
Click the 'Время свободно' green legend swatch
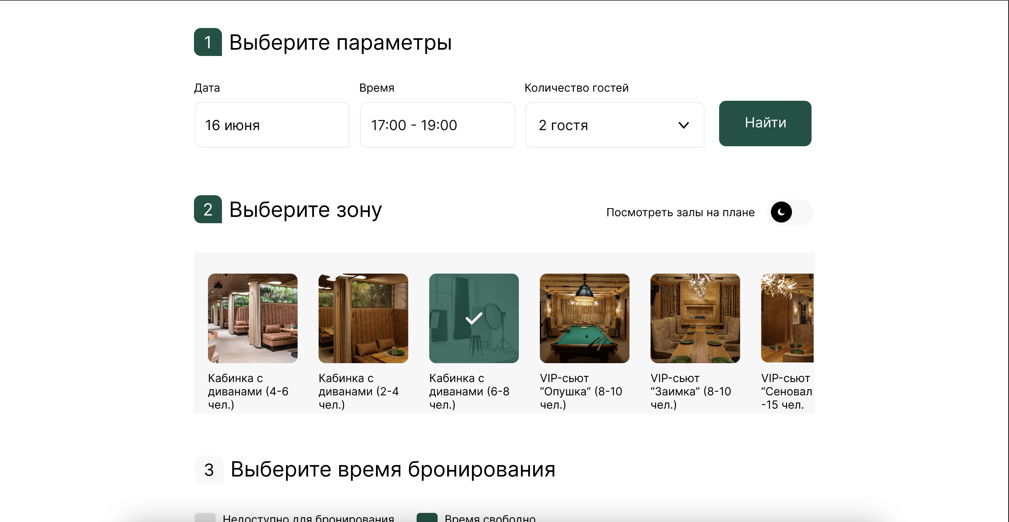[427, 517]
